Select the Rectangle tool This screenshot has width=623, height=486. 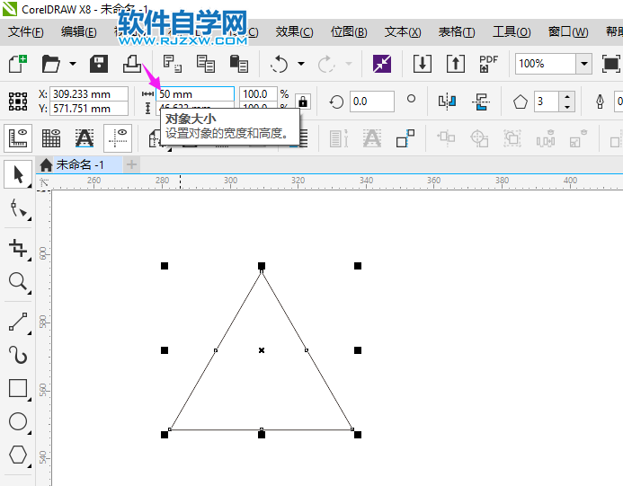(18, 388)
